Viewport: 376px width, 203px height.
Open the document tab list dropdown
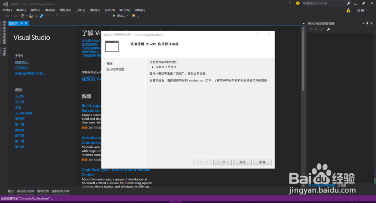[x=303, y=24]
